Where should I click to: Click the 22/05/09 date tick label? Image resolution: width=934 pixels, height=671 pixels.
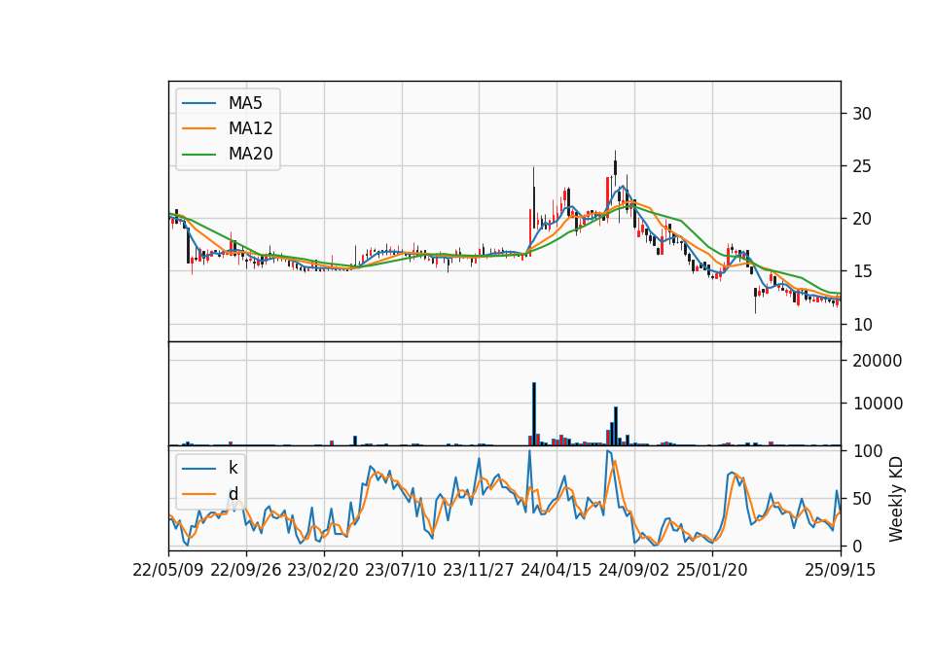(x=168, y=570)
